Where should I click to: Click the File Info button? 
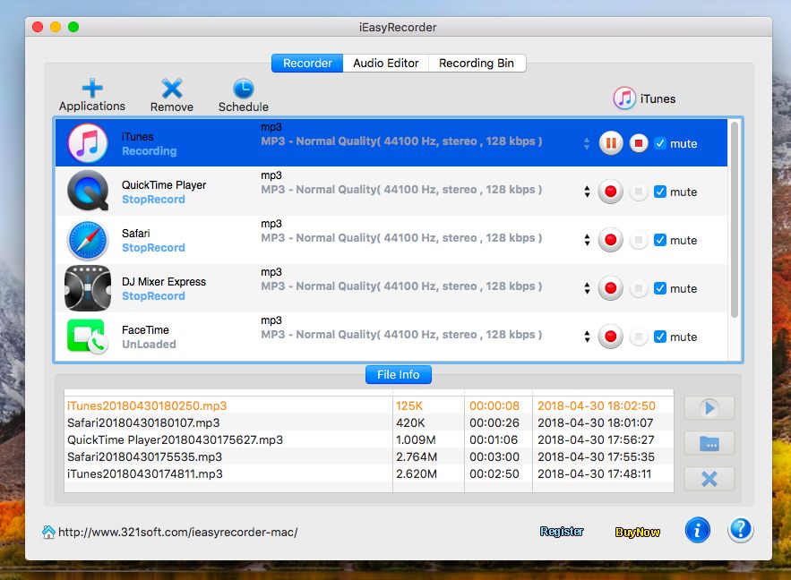point(398,374)
